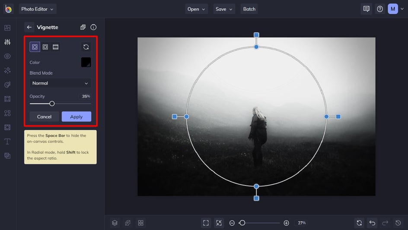This screenshot has height=230, width=408.
Task: Undo the last action
Action: point(373,223)
